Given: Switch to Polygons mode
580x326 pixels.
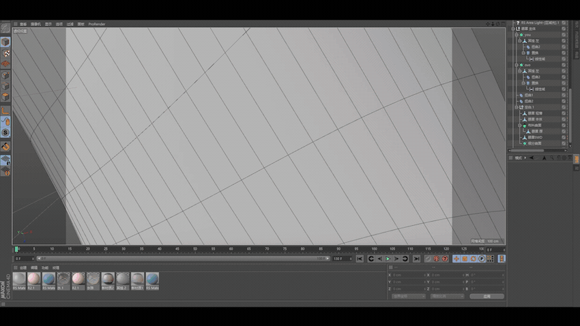Looking at the screenshot, I should coord(5,96).
